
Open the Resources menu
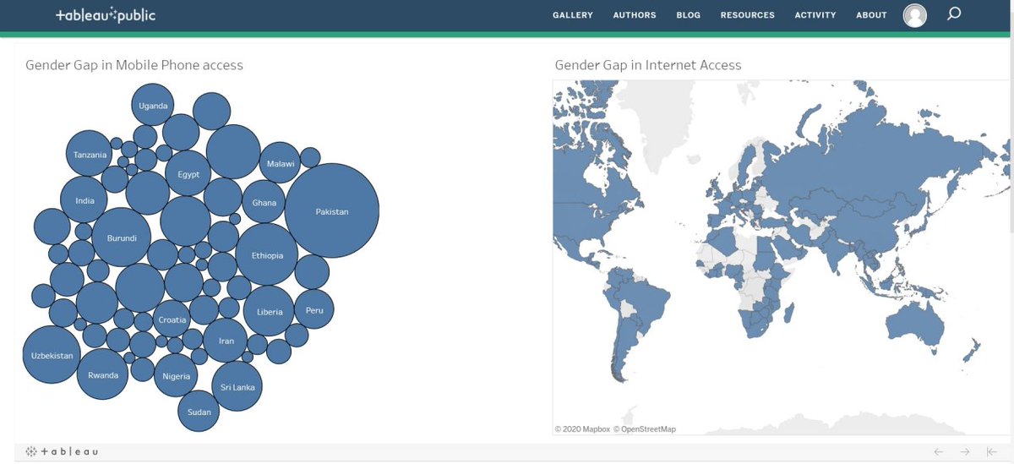tap(748, 15)
